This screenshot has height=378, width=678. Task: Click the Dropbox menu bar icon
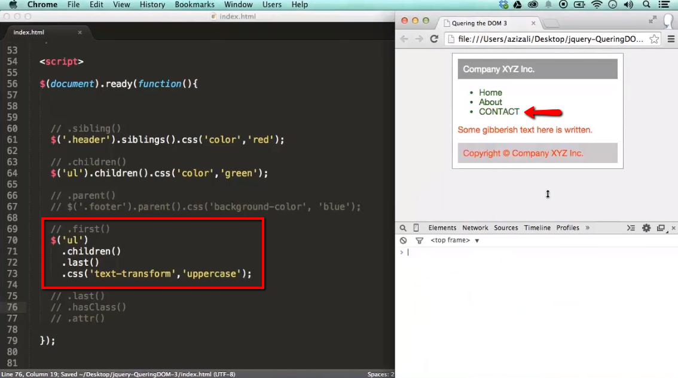click(x=503, y=5)
